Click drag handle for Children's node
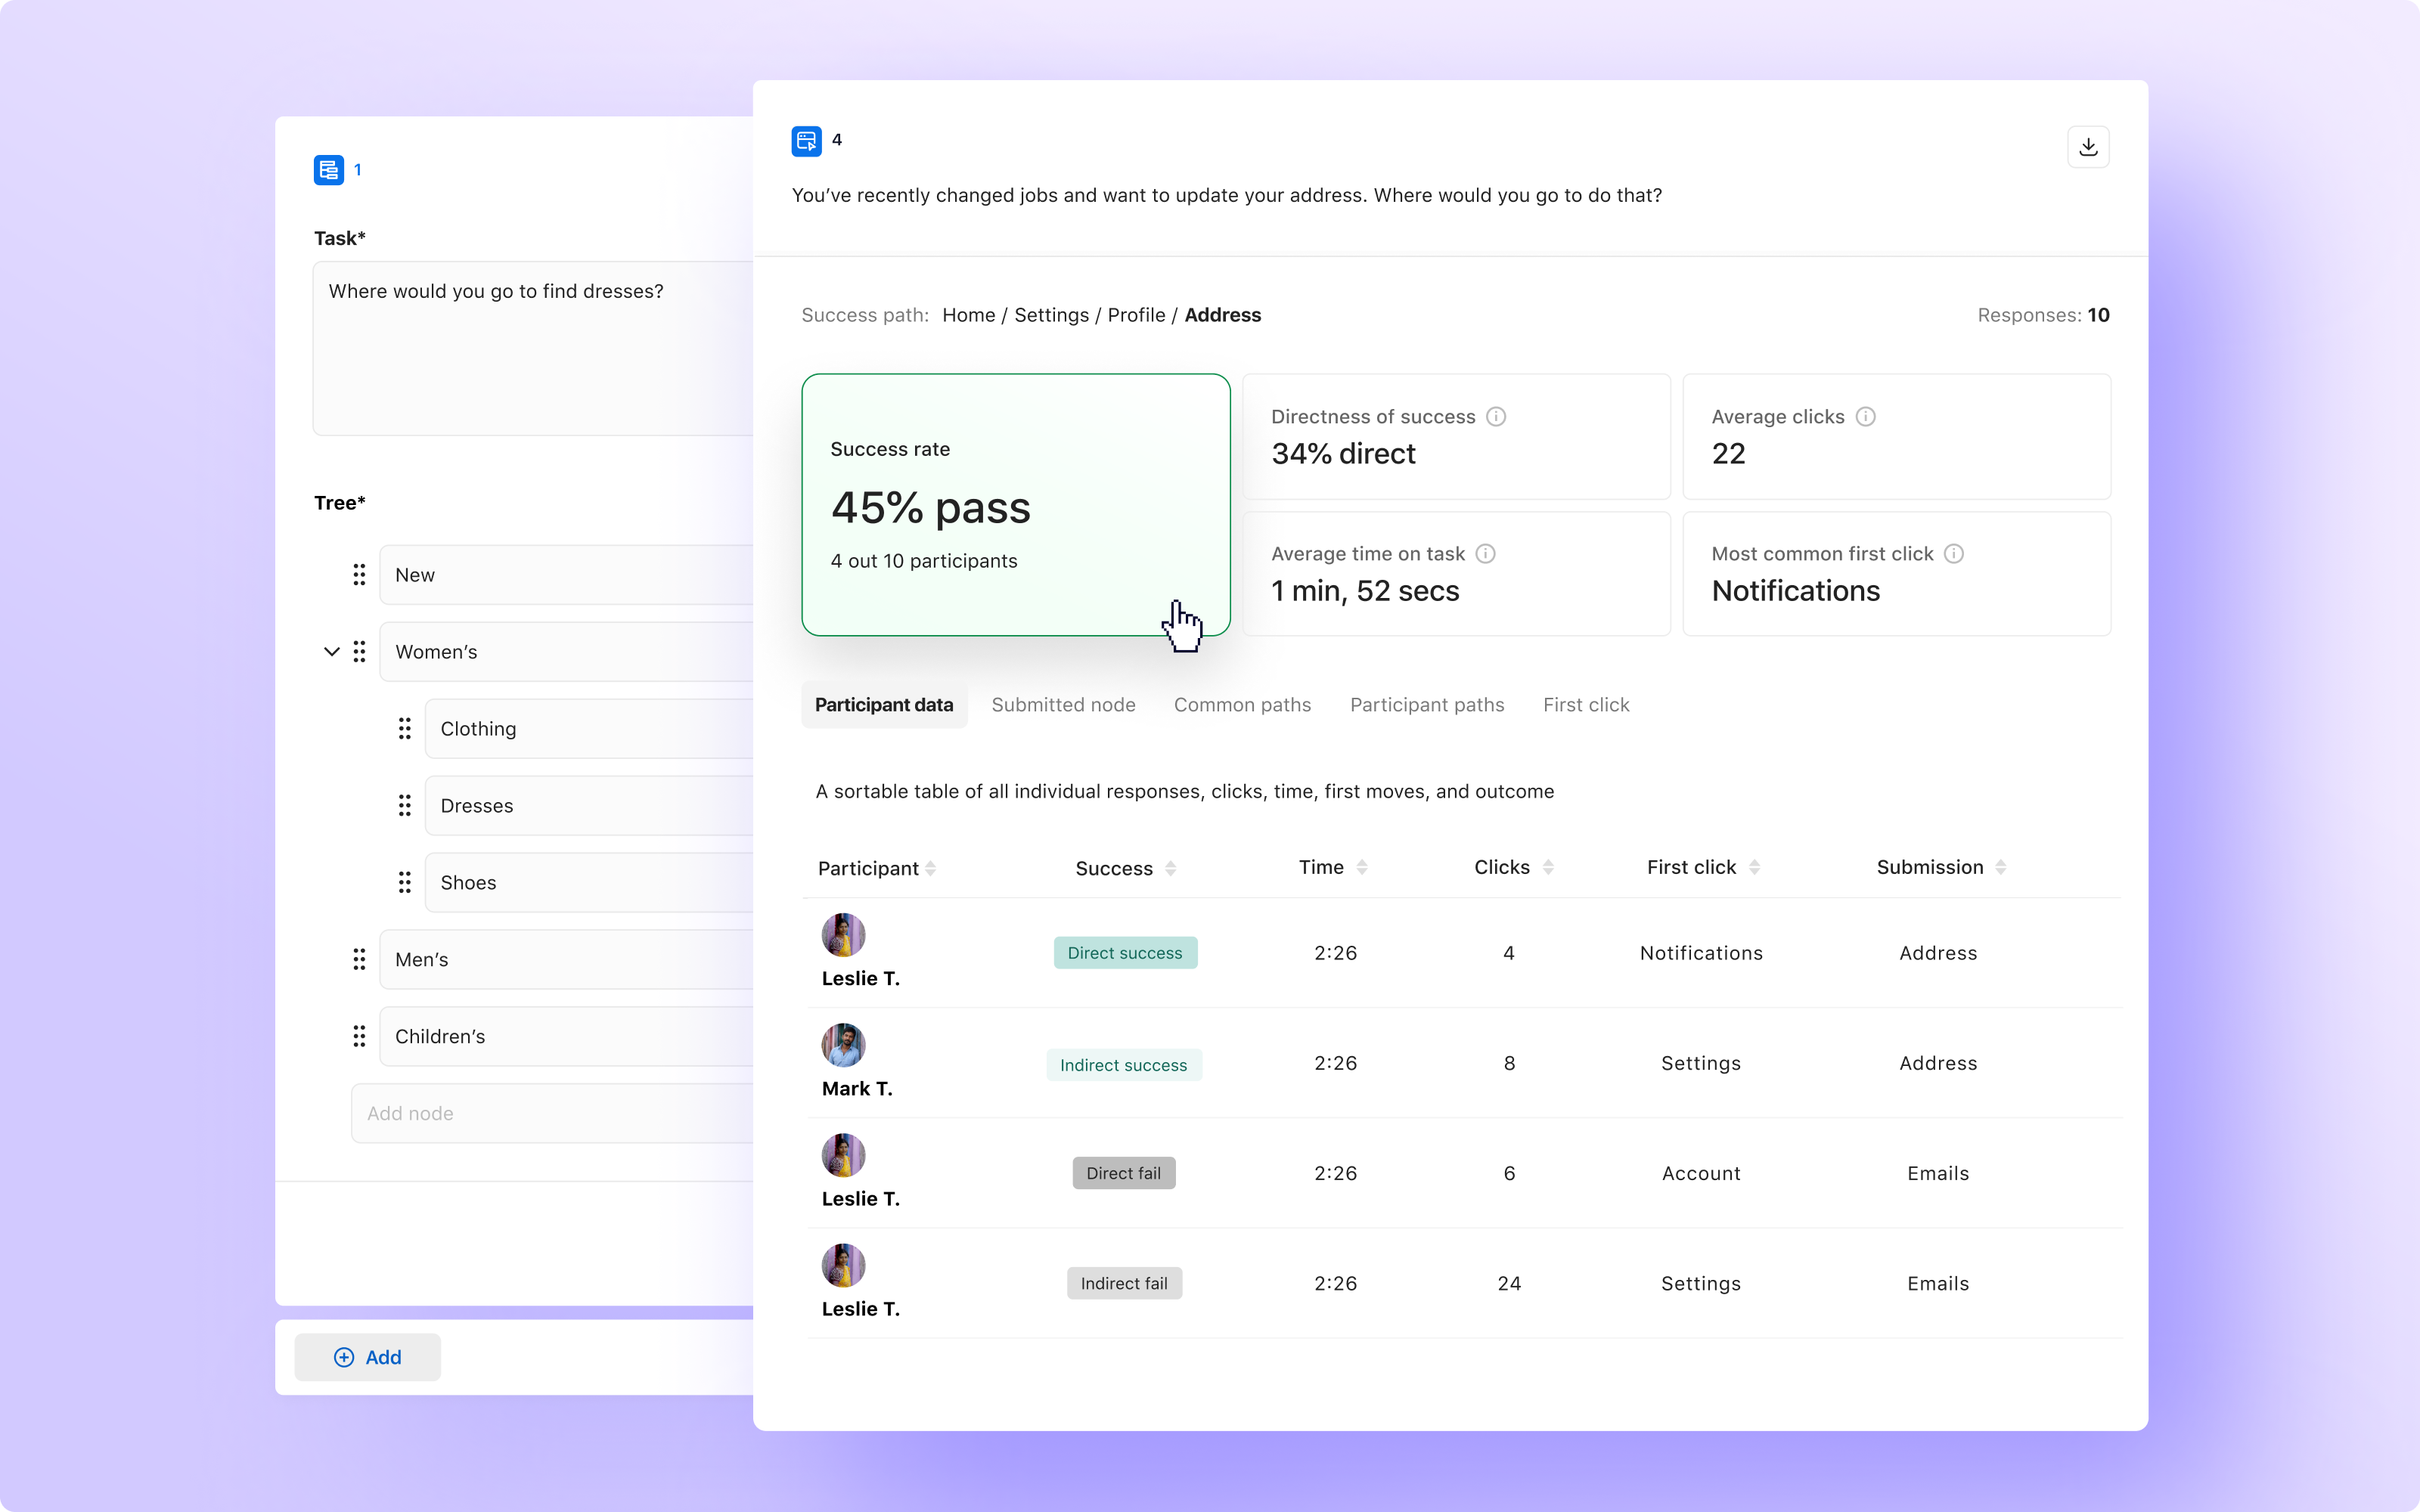This screenshot has height=1512, width=2420. click(x=359, y=1037)
